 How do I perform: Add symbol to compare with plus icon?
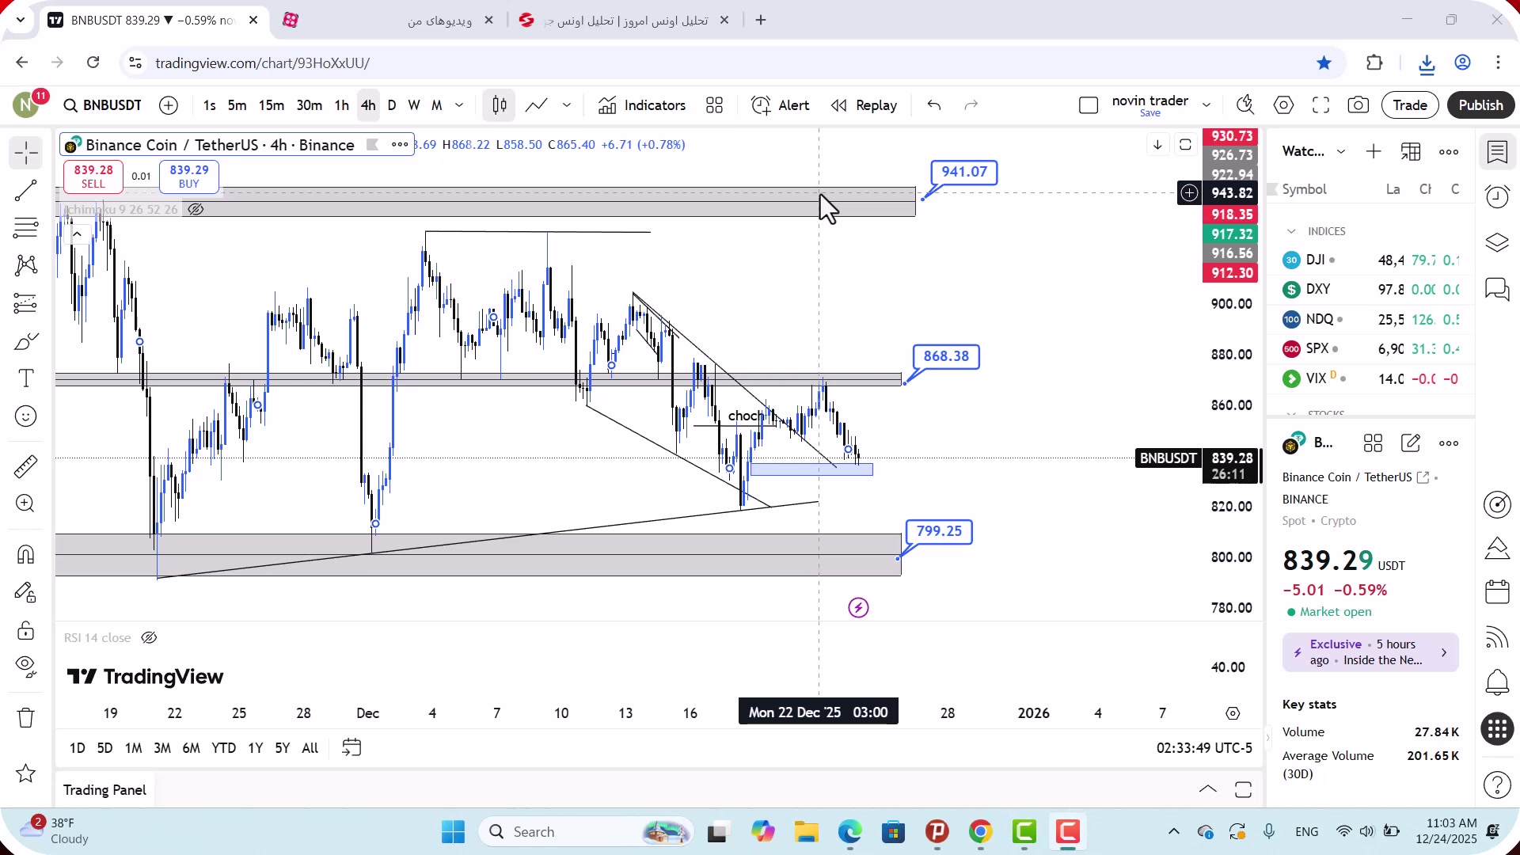click(x=169, y=105)
